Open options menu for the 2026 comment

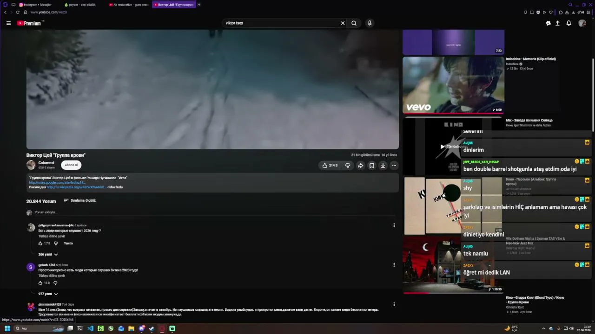tap(394, 225)
